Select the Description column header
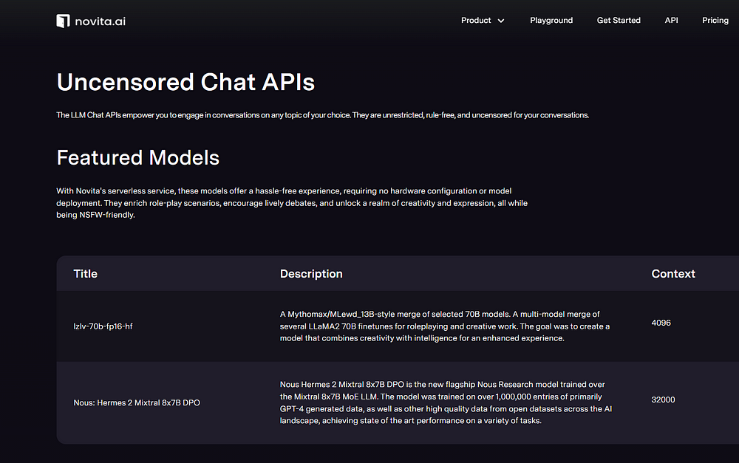 click(311, 274)
